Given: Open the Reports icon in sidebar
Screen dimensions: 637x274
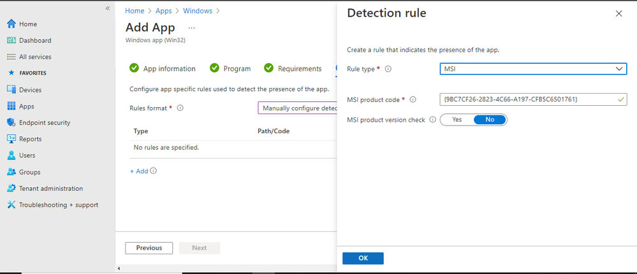Looking at the screenshot, I should [11, 139].
